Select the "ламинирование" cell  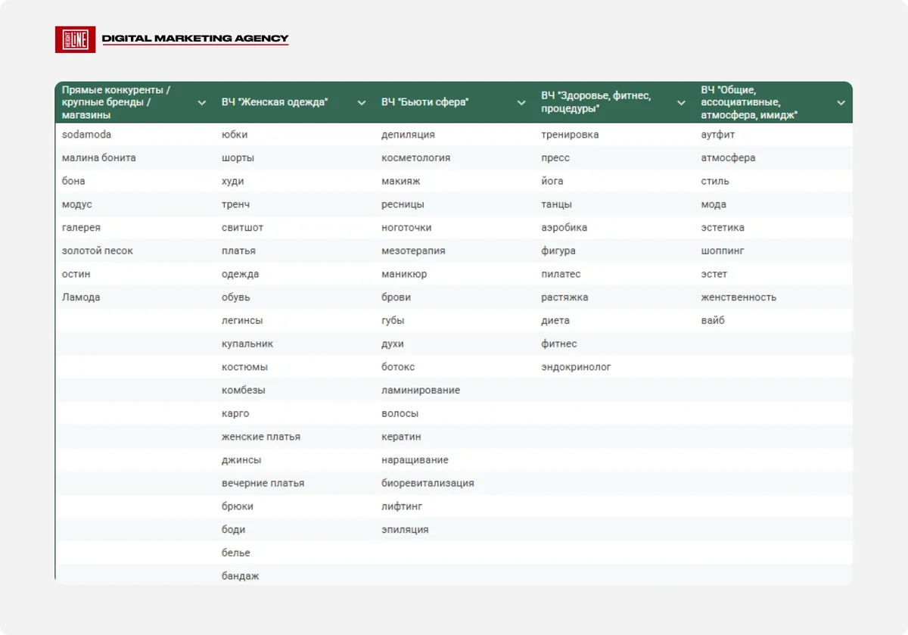point(453,390)
